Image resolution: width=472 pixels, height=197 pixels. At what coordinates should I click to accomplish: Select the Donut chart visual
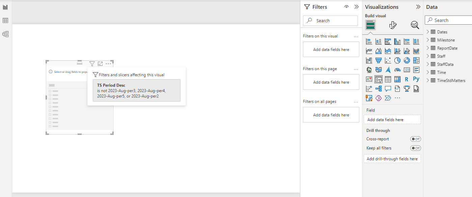coord(407,60)
